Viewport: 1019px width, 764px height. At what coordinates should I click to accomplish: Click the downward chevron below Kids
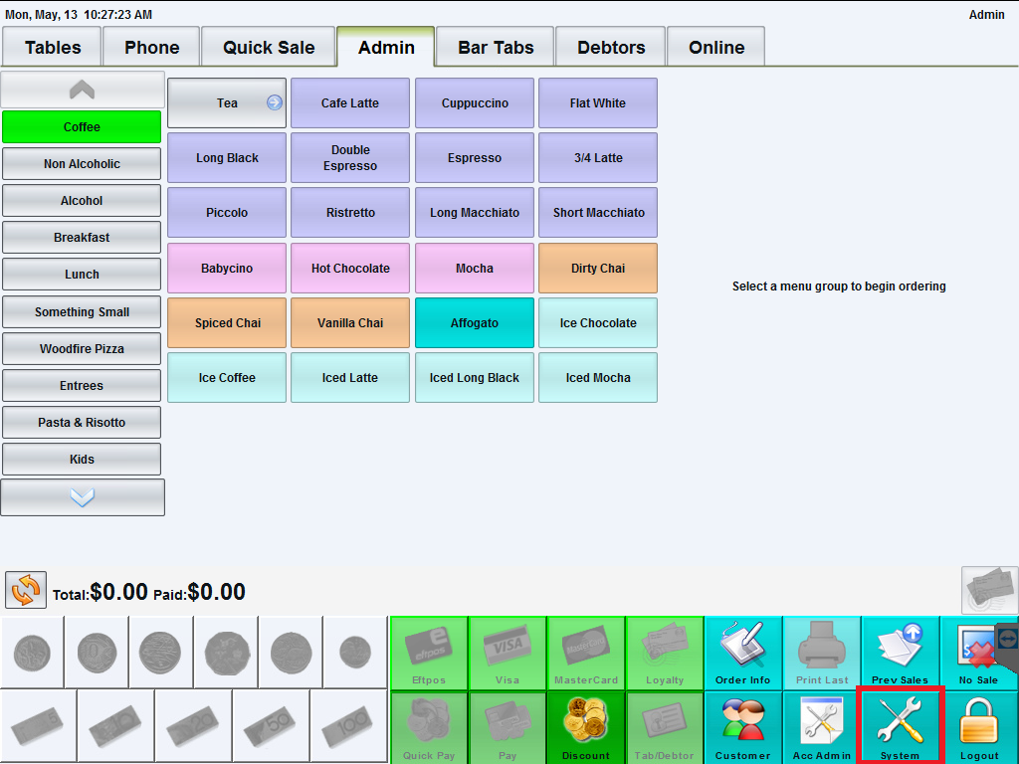(83, 496)
